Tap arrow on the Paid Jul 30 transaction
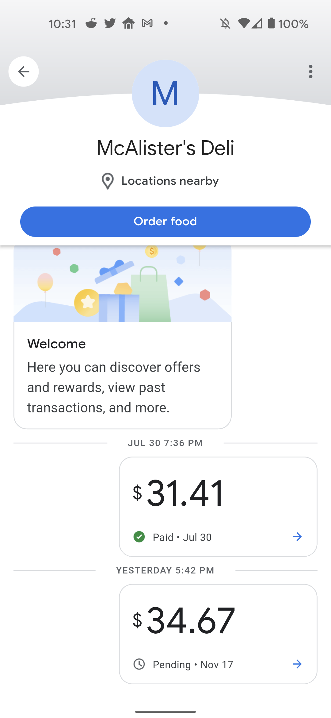331x718 pixels. click(297, 537)
